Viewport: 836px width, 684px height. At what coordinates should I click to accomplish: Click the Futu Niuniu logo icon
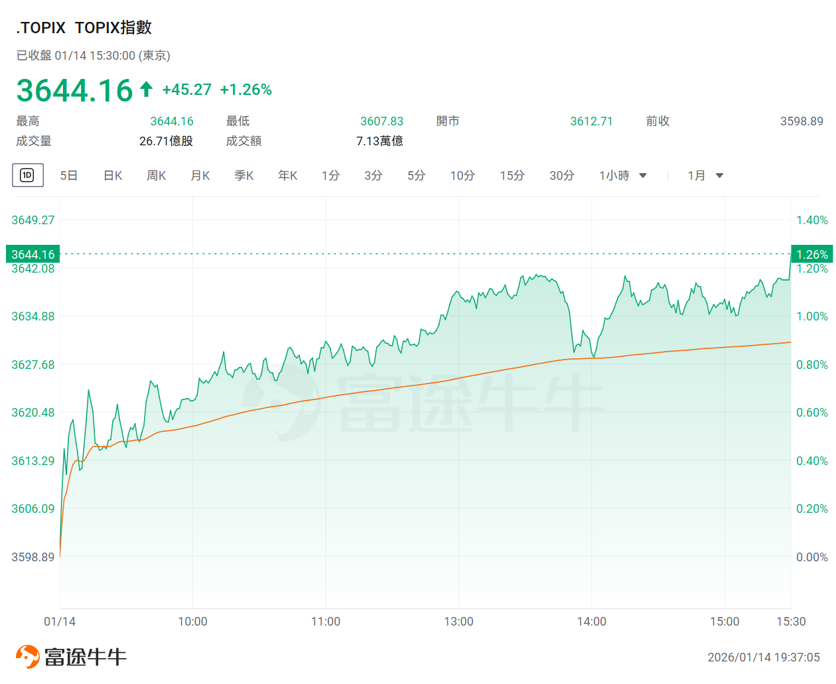pos(28,657)
